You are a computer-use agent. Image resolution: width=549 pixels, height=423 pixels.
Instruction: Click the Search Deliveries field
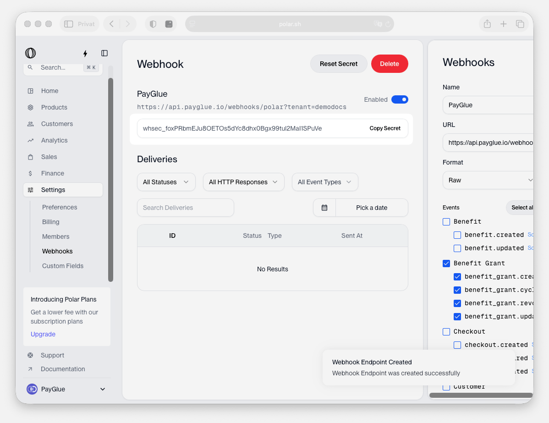click(x=186, y=208)
